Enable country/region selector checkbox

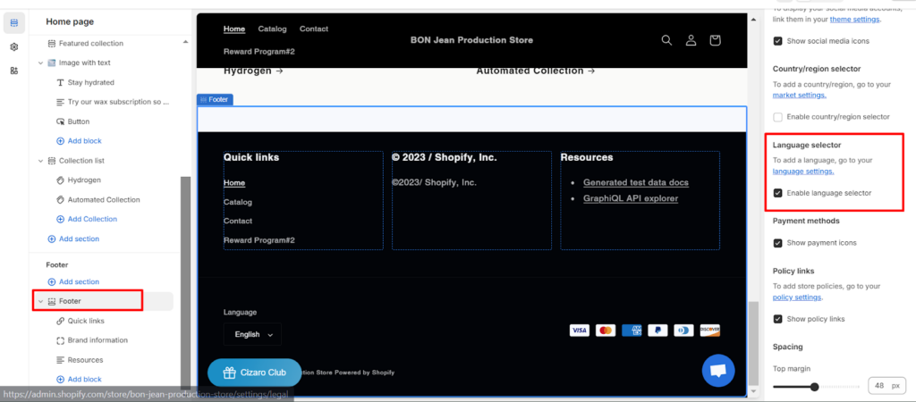778,117
